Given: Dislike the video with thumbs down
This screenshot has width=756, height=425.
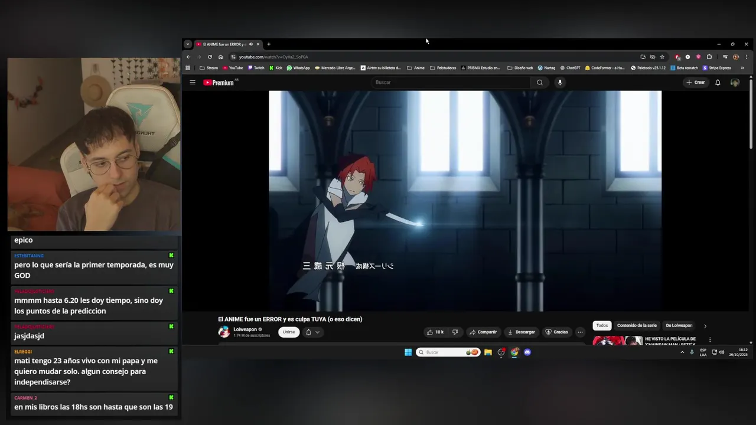Looking at the screenshot, I should (x=455, y=332).
